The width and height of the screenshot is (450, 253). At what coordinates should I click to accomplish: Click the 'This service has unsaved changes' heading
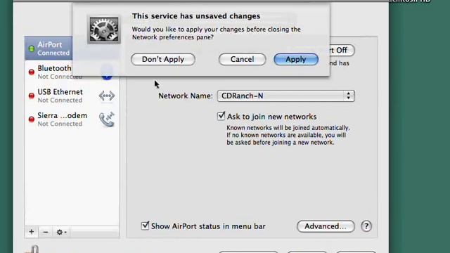(196, 16)
